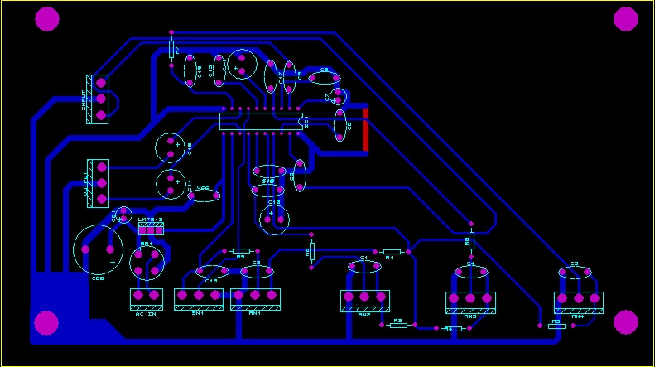Select electrolytic capacitor C16 below the IC
The height and width of the screenshot is (367, 655).
pyautogui.click(x=273, y=220)
